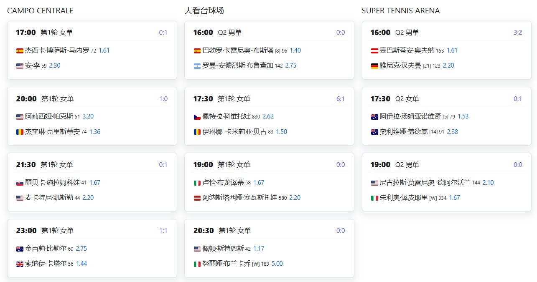Open player 朱利奥·泽皮耶里

404,198
